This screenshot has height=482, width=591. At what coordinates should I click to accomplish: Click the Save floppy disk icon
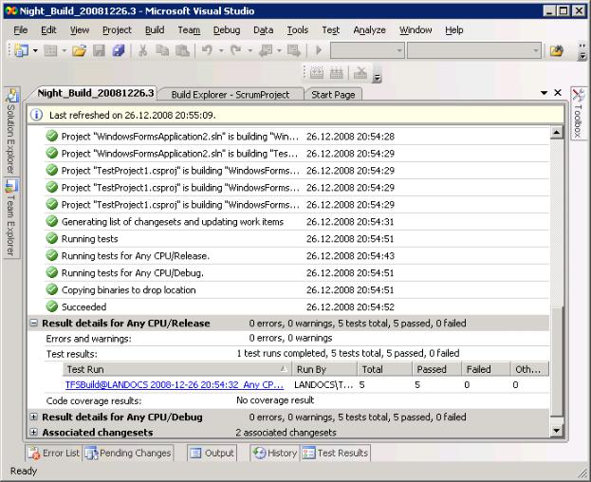tap(99, 50)
